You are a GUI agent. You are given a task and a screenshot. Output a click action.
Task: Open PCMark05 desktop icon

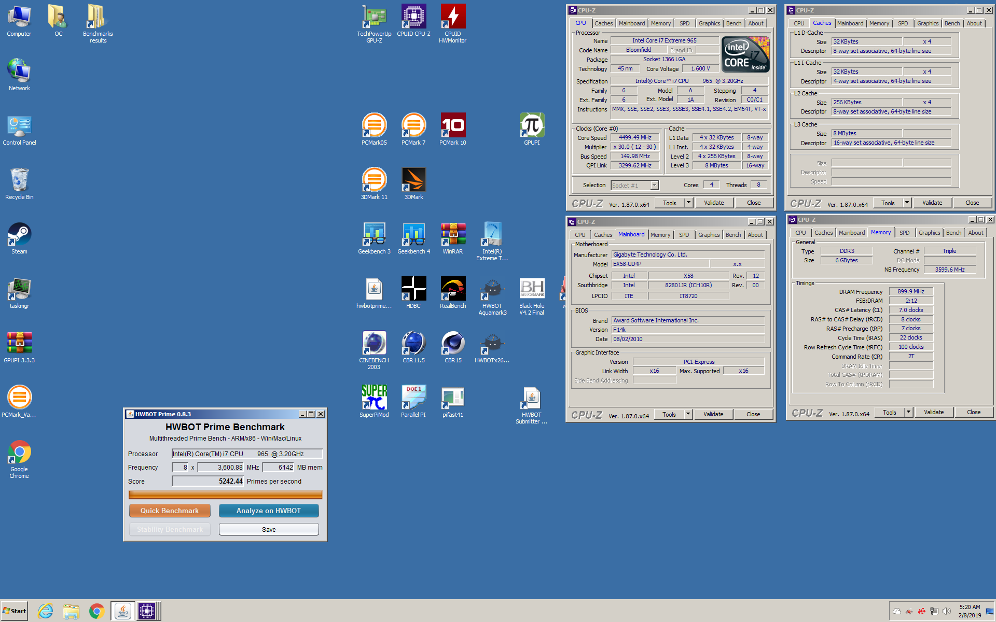pyautogui.click(x=374, y=130)
